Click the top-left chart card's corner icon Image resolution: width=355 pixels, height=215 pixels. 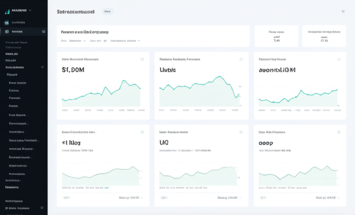coord(142,59)
